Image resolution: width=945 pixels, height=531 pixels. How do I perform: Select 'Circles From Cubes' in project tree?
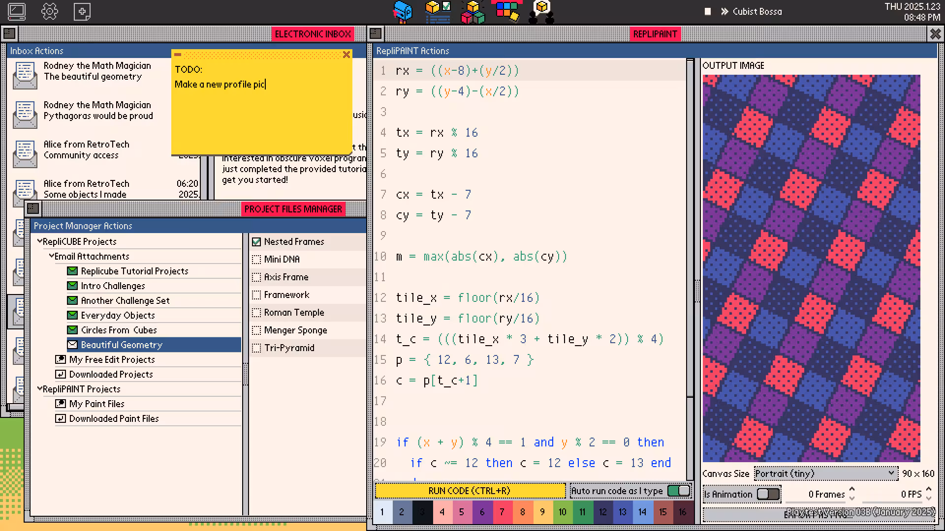[x=119, y=330]
